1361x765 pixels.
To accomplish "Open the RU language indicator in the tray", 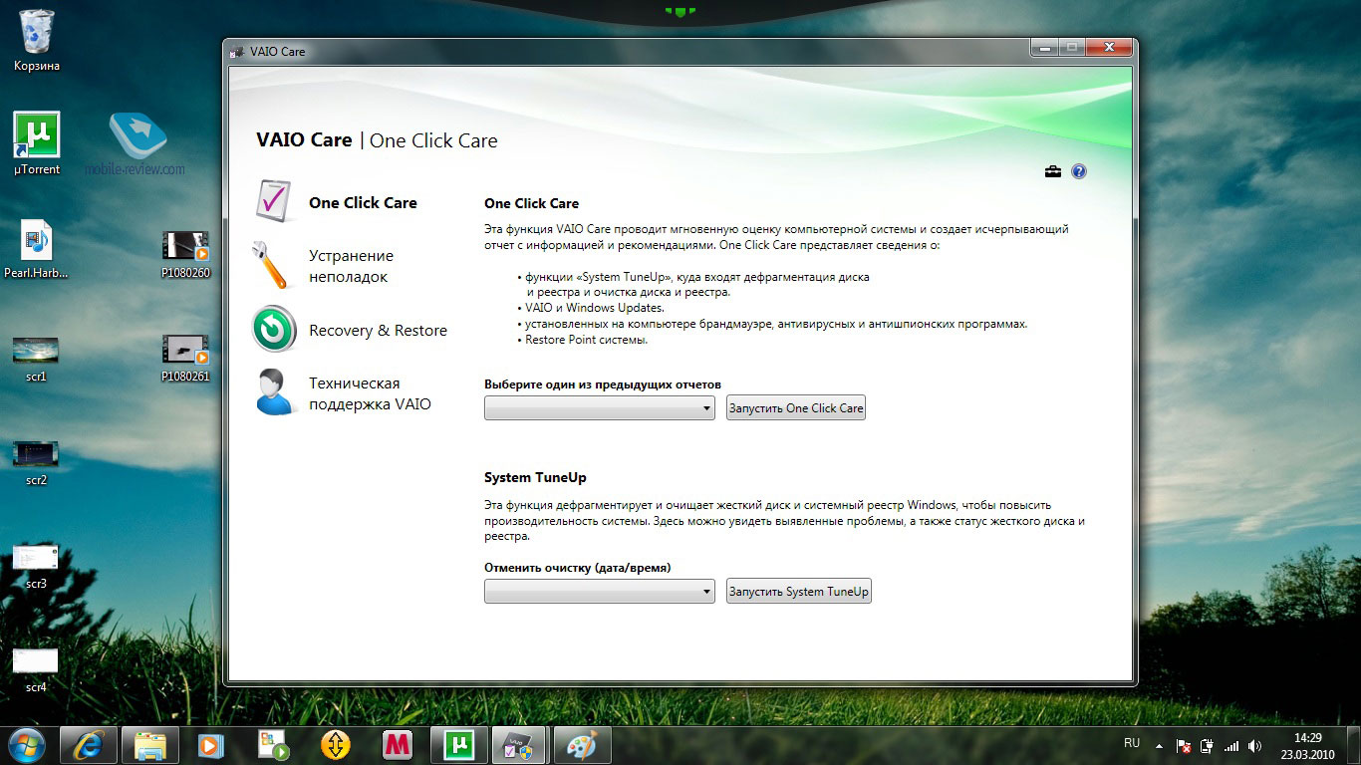I will pyautogui.click(x=1132, y=743).
